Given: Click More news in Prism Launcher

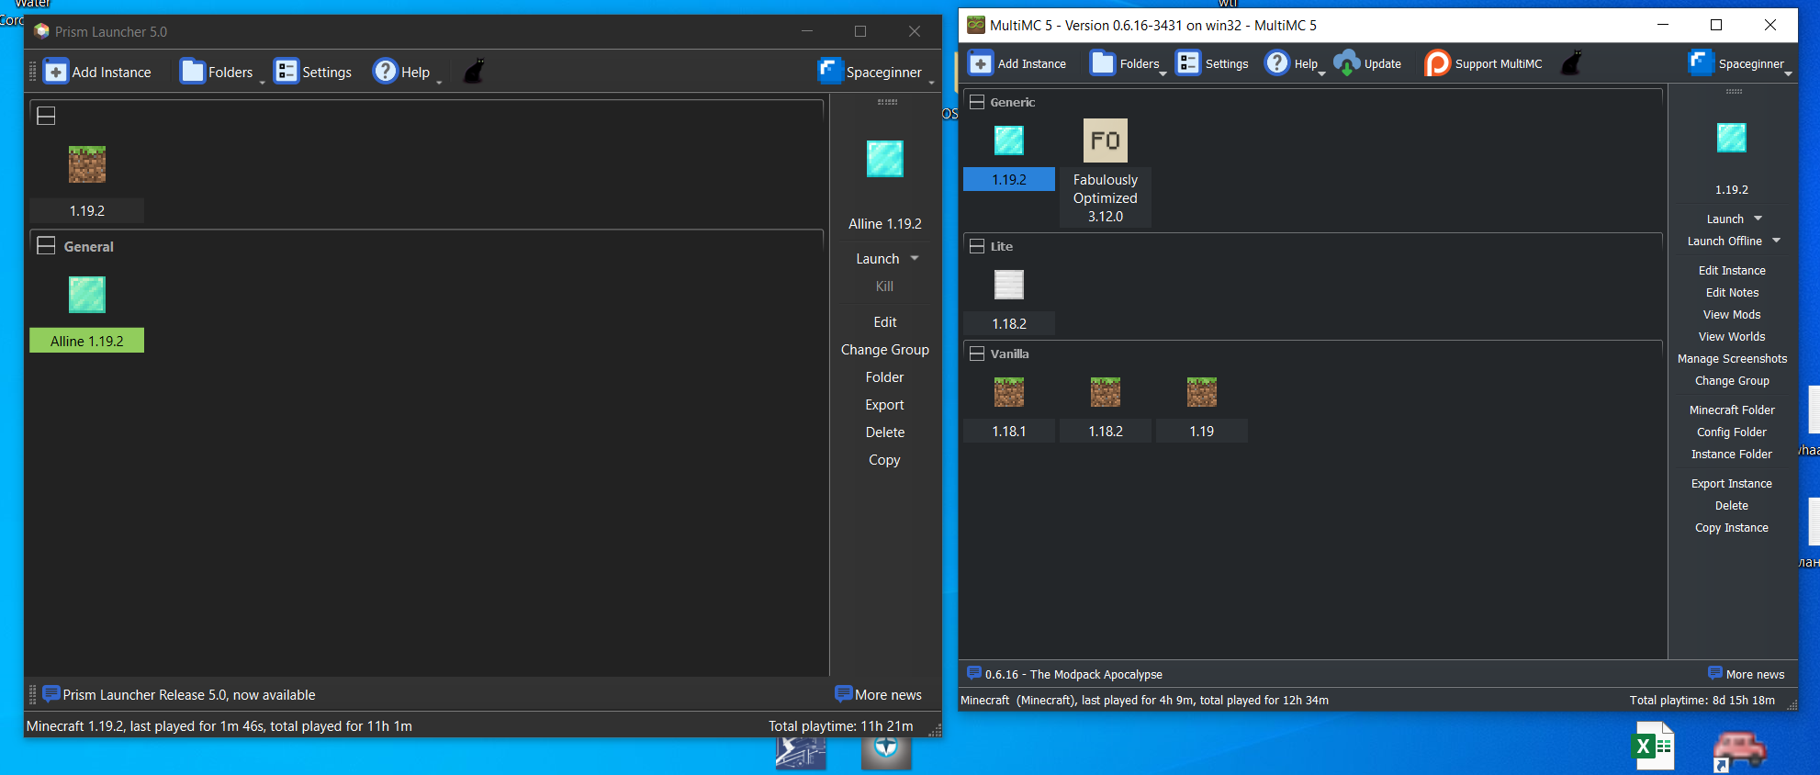Looking at the screenshot, I should 879,695.
